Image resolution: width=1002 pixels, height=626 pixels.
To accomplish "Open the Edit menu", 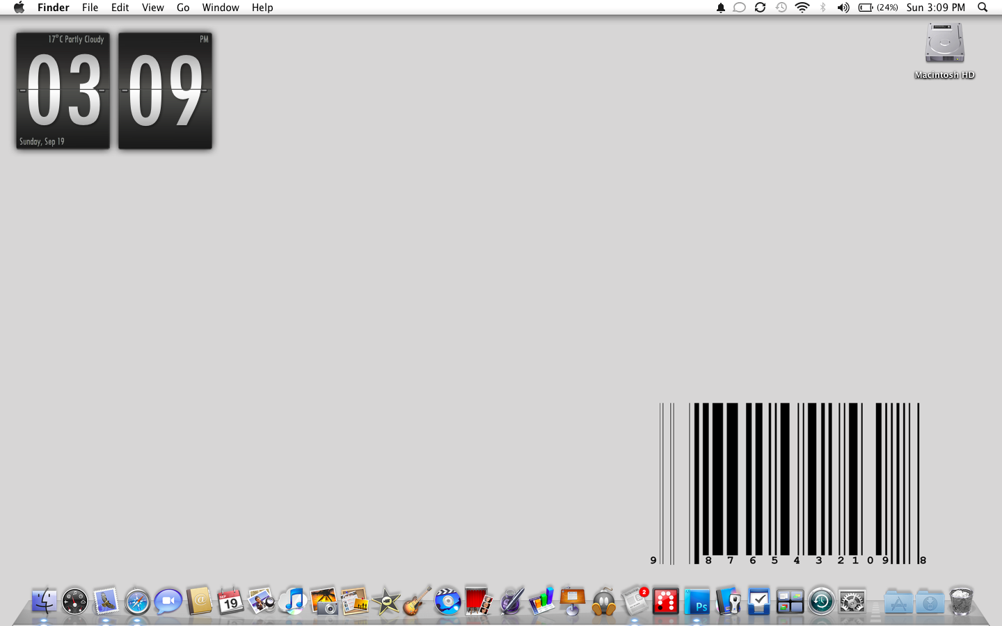I will click(x=120, y=8).
